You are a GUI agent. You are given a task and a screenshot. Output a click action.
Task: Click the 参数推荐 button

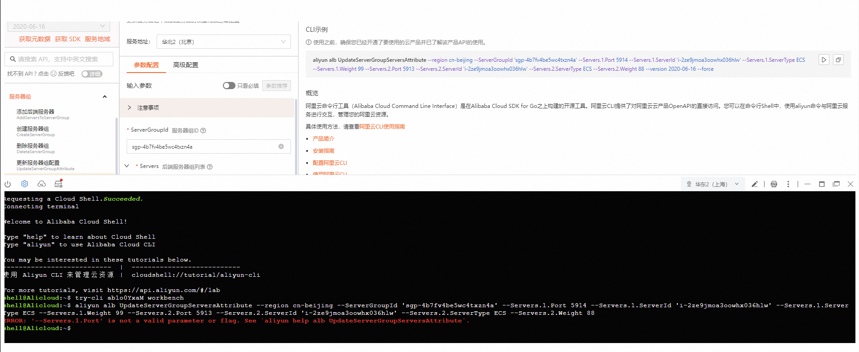point(277,86)
